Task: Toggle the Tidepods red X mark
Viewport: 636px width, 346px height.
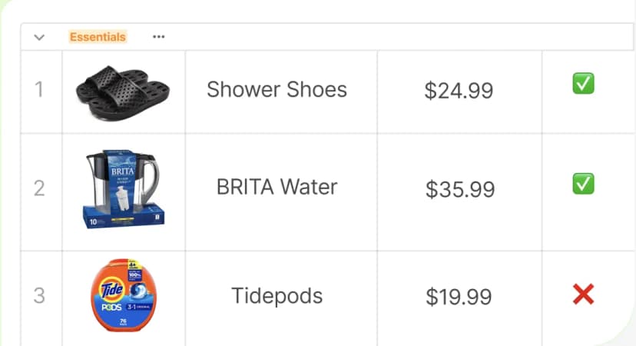Action: point(583,293)
